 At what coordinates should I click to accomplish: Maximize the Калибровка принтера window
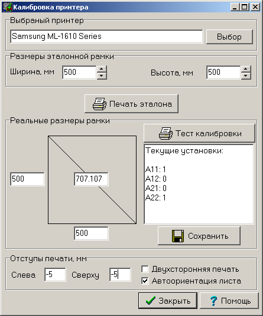[x=245, y=7]
